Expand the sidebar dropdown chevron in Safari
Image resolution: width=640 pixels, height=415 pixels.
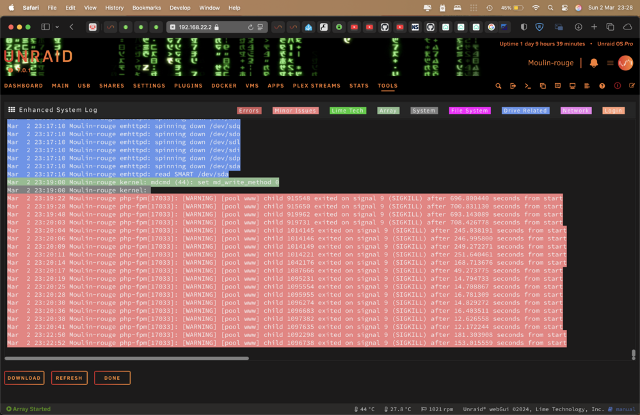(57, 27)
